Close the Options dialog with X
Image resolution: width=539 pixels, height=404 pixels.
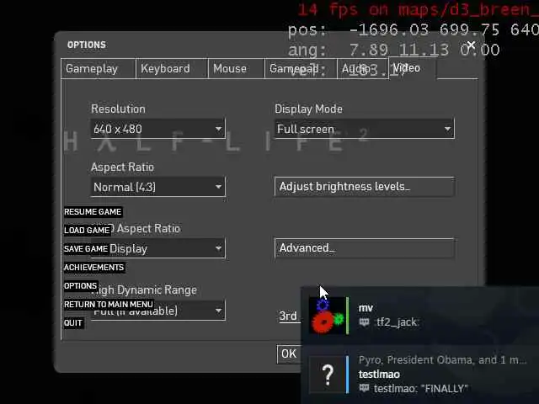click(471, 45)
